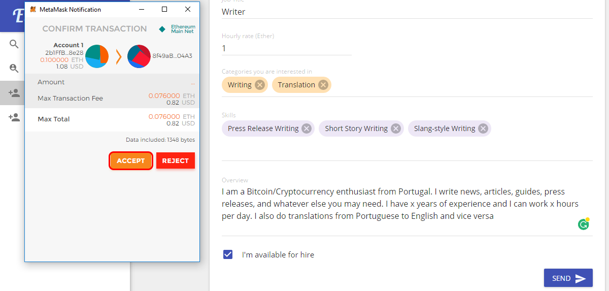Click the CONFIRM TRANSACTION heading

point(94,29)
